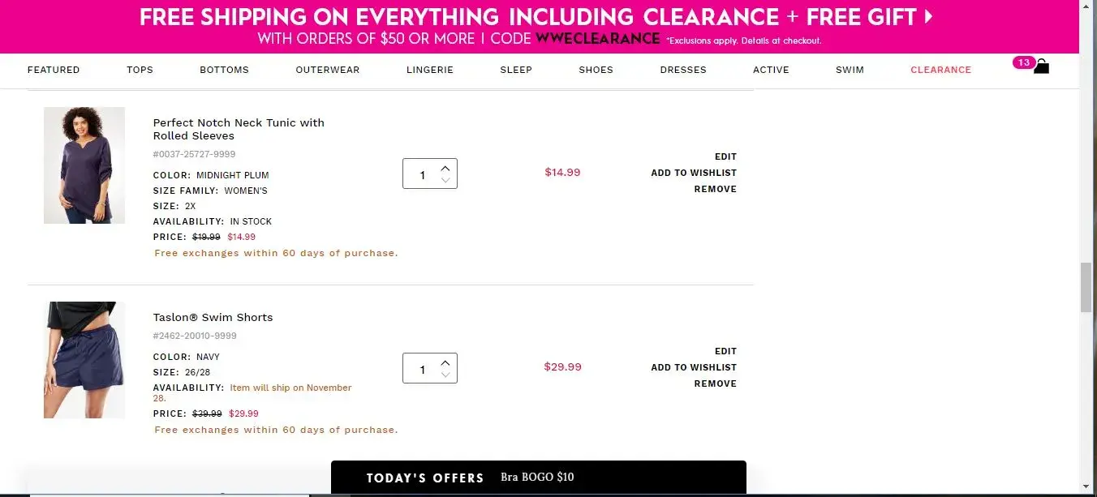Screen dimensions: 1097x497
Task: View the Notch Neck Tunic product image
Action: [x=84, y=165]
